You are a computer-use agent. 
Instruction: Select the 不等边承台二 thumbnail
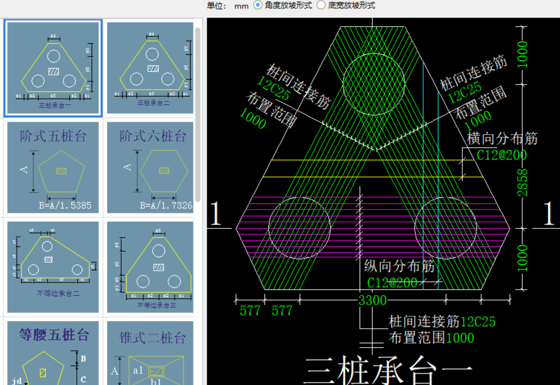point(53,267)
